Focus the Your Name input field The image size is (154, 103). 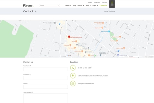coord(45,69)
